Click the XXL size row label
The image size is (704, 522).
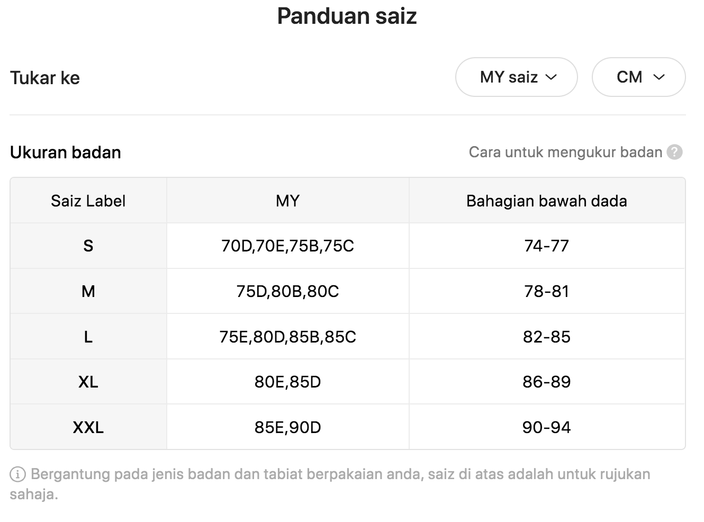click(88, 427)
